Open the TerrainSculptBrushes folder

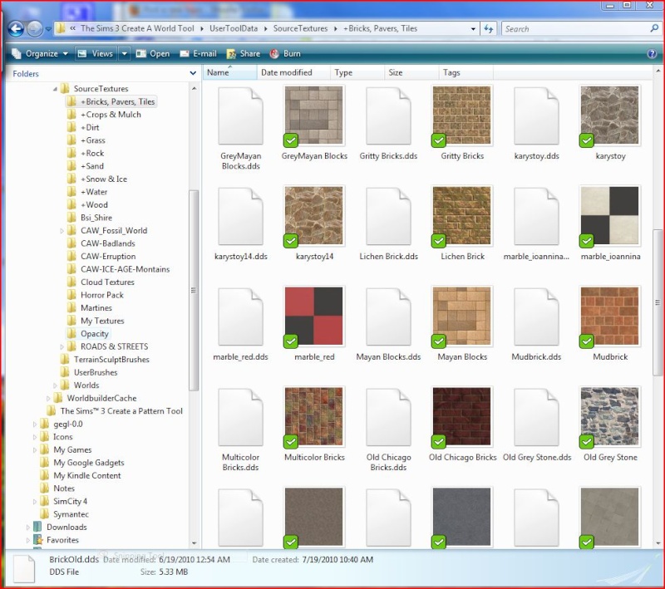click(x=111, y=360)
